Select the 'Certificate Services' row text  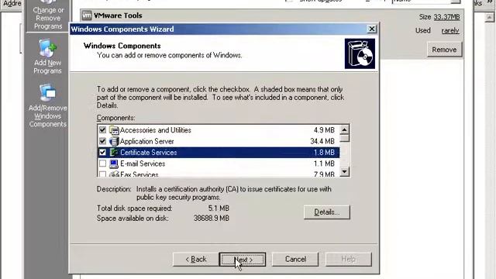[x=148, y=153]
